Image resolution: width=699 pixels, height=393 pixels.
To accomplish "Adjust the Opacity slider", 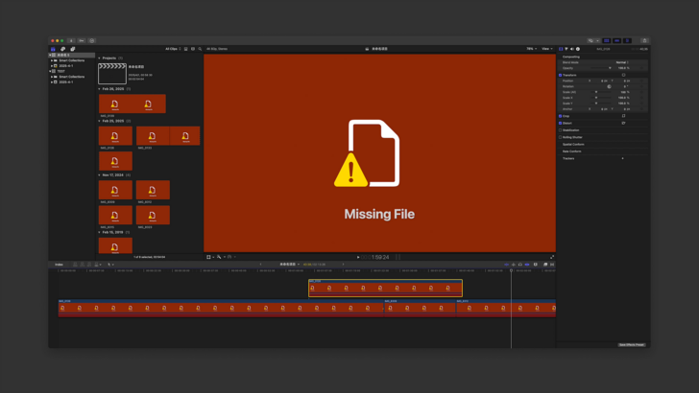I will (610, 68).
